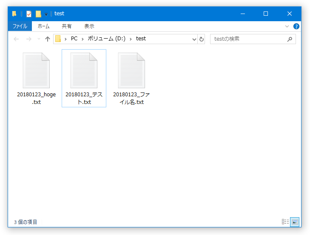Click PC in the address path

click(x=74, y=39)
